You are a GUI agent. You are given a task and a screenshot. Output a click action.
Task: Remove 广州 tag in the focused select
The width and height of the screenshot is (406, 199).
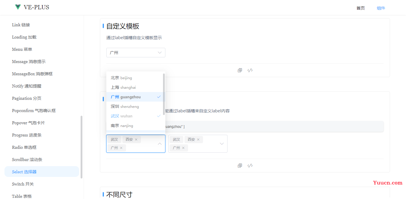[121, 148]
